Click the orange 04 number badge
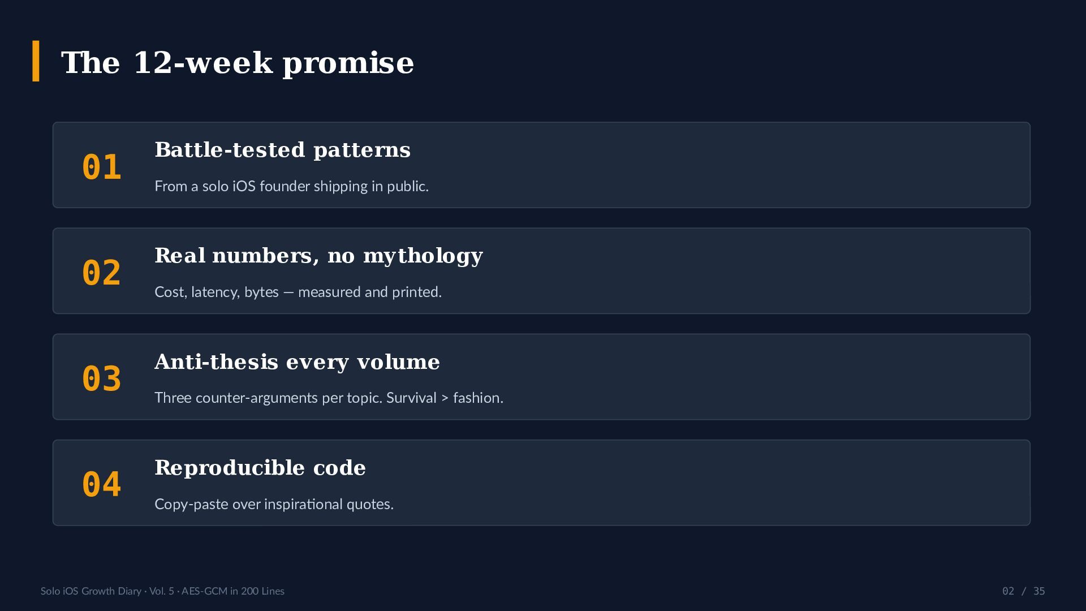 pos(102,485)
